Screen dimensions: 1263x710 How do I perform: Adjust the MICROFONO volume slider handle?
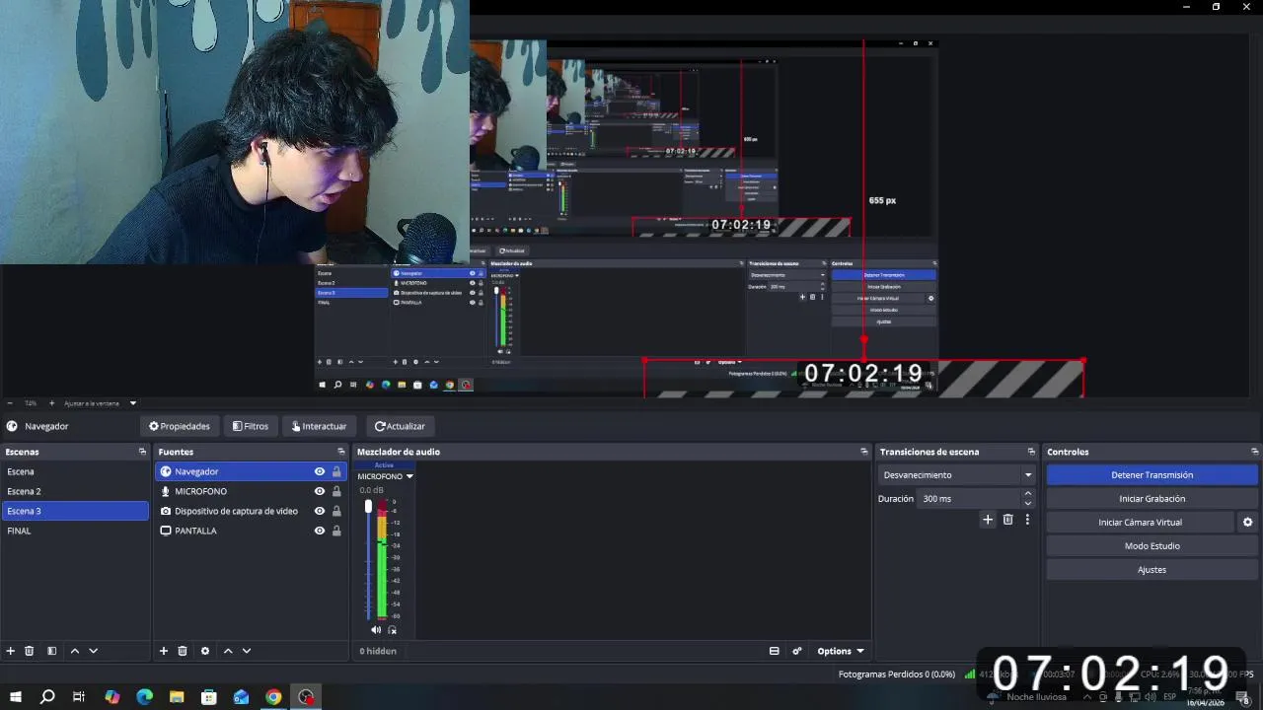[x=368, y=506]
